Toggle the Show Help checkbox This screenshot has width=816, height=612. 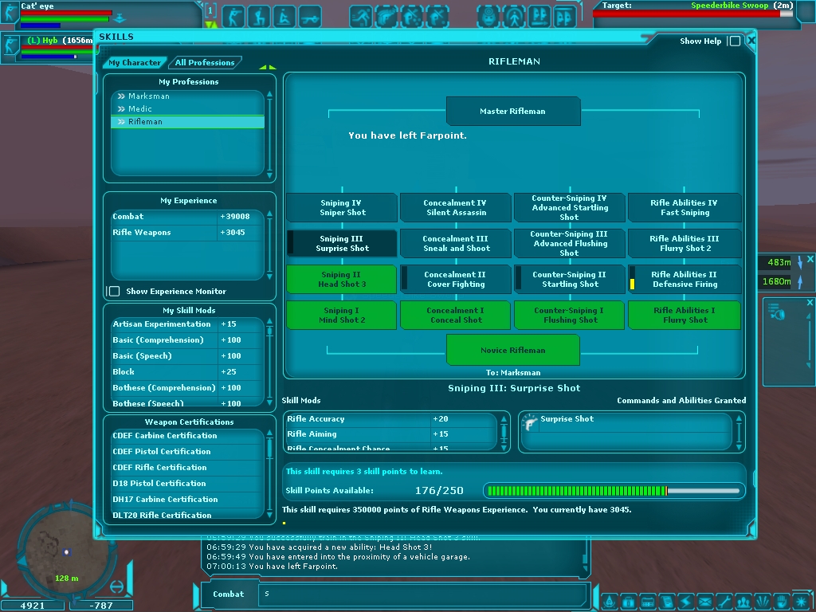click(735, 41)
